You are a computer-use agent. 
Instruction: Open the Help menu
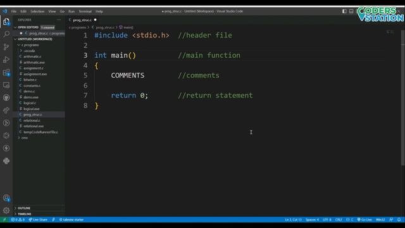[x=99, y=11]
